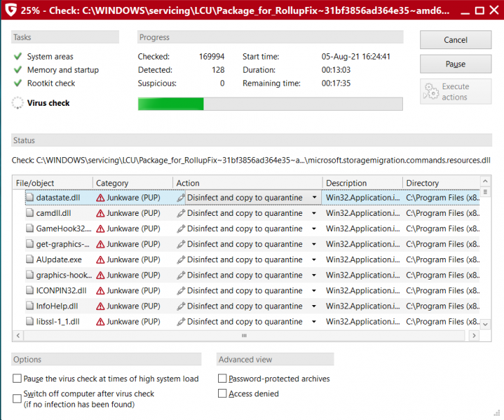Click the vertical scrollbar thumb of results list
This screenshot has height=420, width=504.
point(485,192)
